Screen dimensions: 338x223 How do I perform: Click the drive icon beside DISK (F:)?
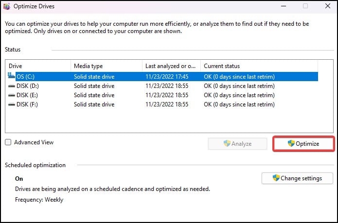(12, 104)
